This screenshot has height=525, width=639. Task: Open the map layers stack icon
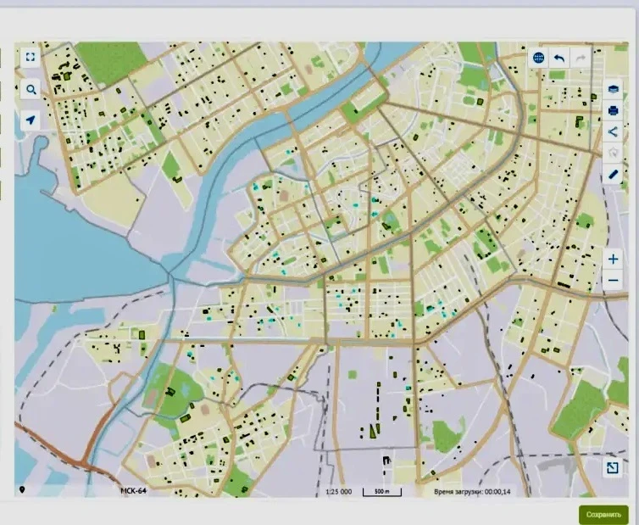(613, 89)
